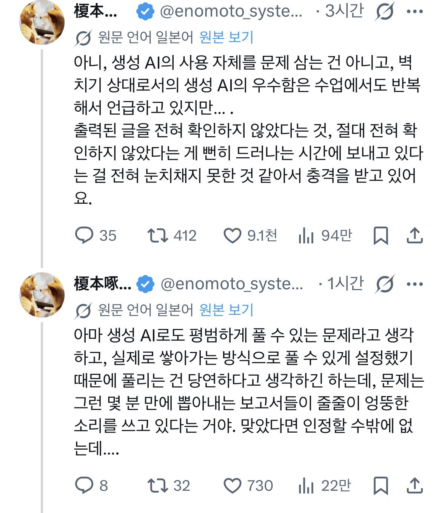Click 원본 보기 on the second tweet
This screenshot has height=513, width=445.
(x=226, y=310)
